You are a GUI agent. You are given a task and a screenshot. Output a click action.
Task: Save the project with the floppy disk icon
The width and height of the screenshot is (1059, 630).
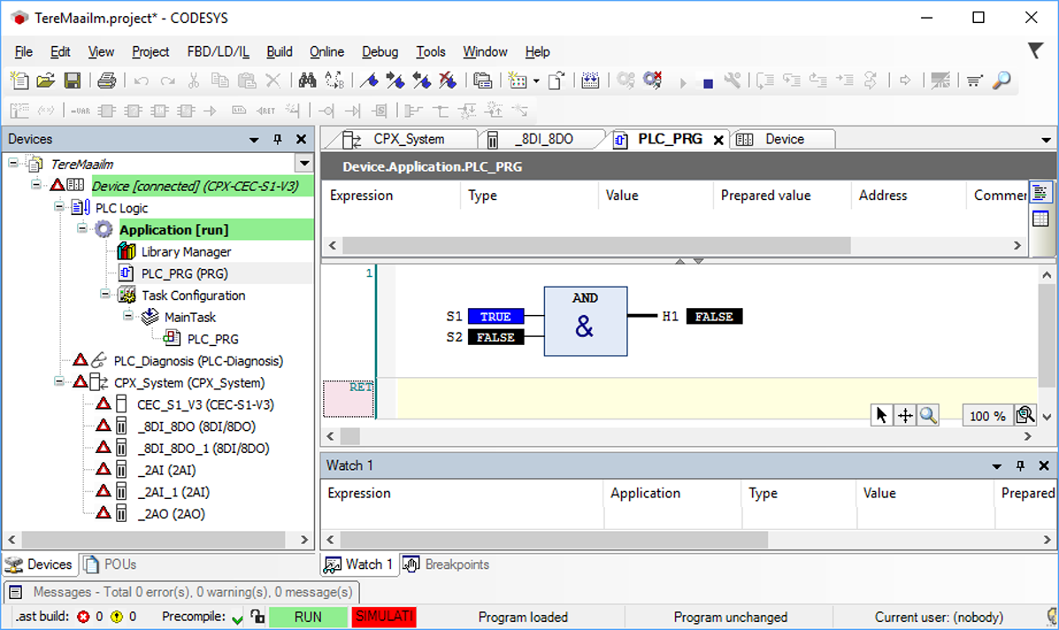coord(73,81)
